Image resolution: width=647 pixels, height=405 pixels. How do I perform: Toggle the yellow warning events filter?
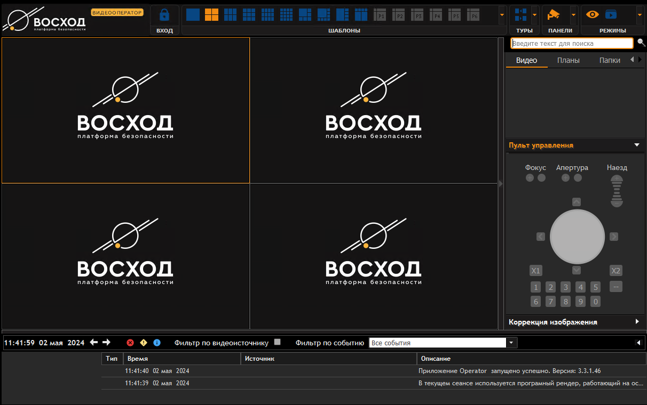click(x=144, y=343)
